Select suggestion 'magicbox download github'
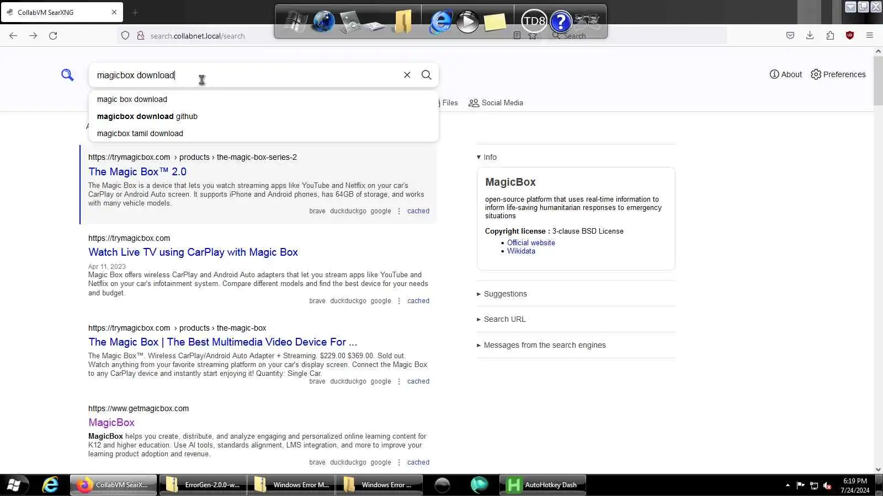 [x=263, y=116]
